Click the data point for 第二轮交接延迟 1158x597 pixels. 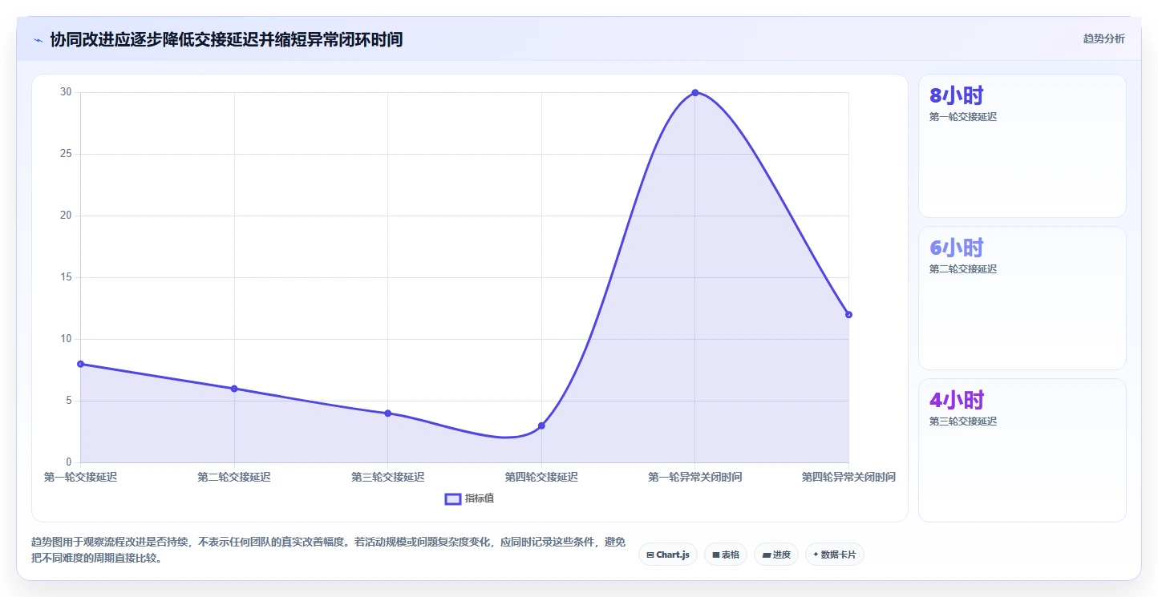click(x=234, y=389)
